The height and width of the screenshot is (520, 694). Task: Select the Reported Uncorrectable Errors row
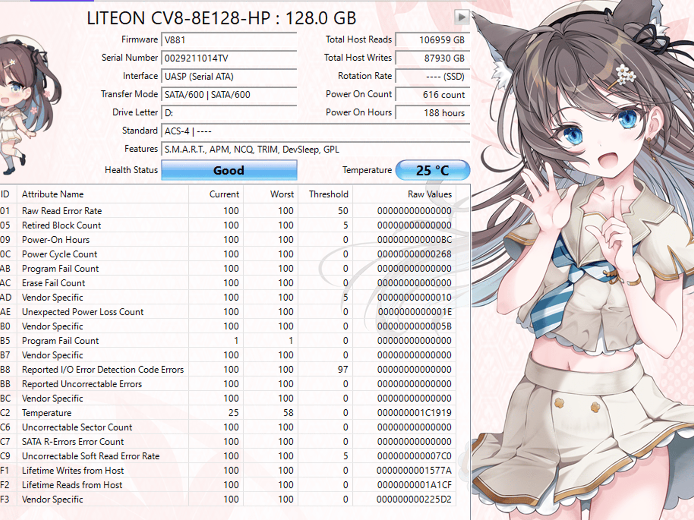[228, 384]
